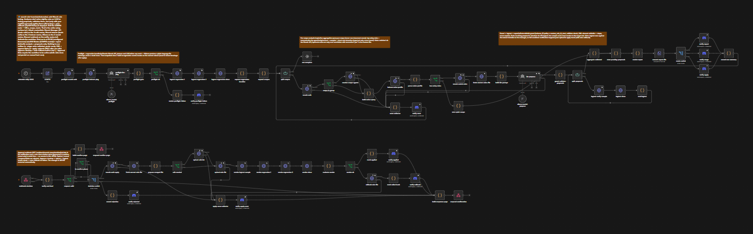Open the llm propose agent node
Image resolution: width=753 pixels, height=234 pixels.
click(529, 76)
